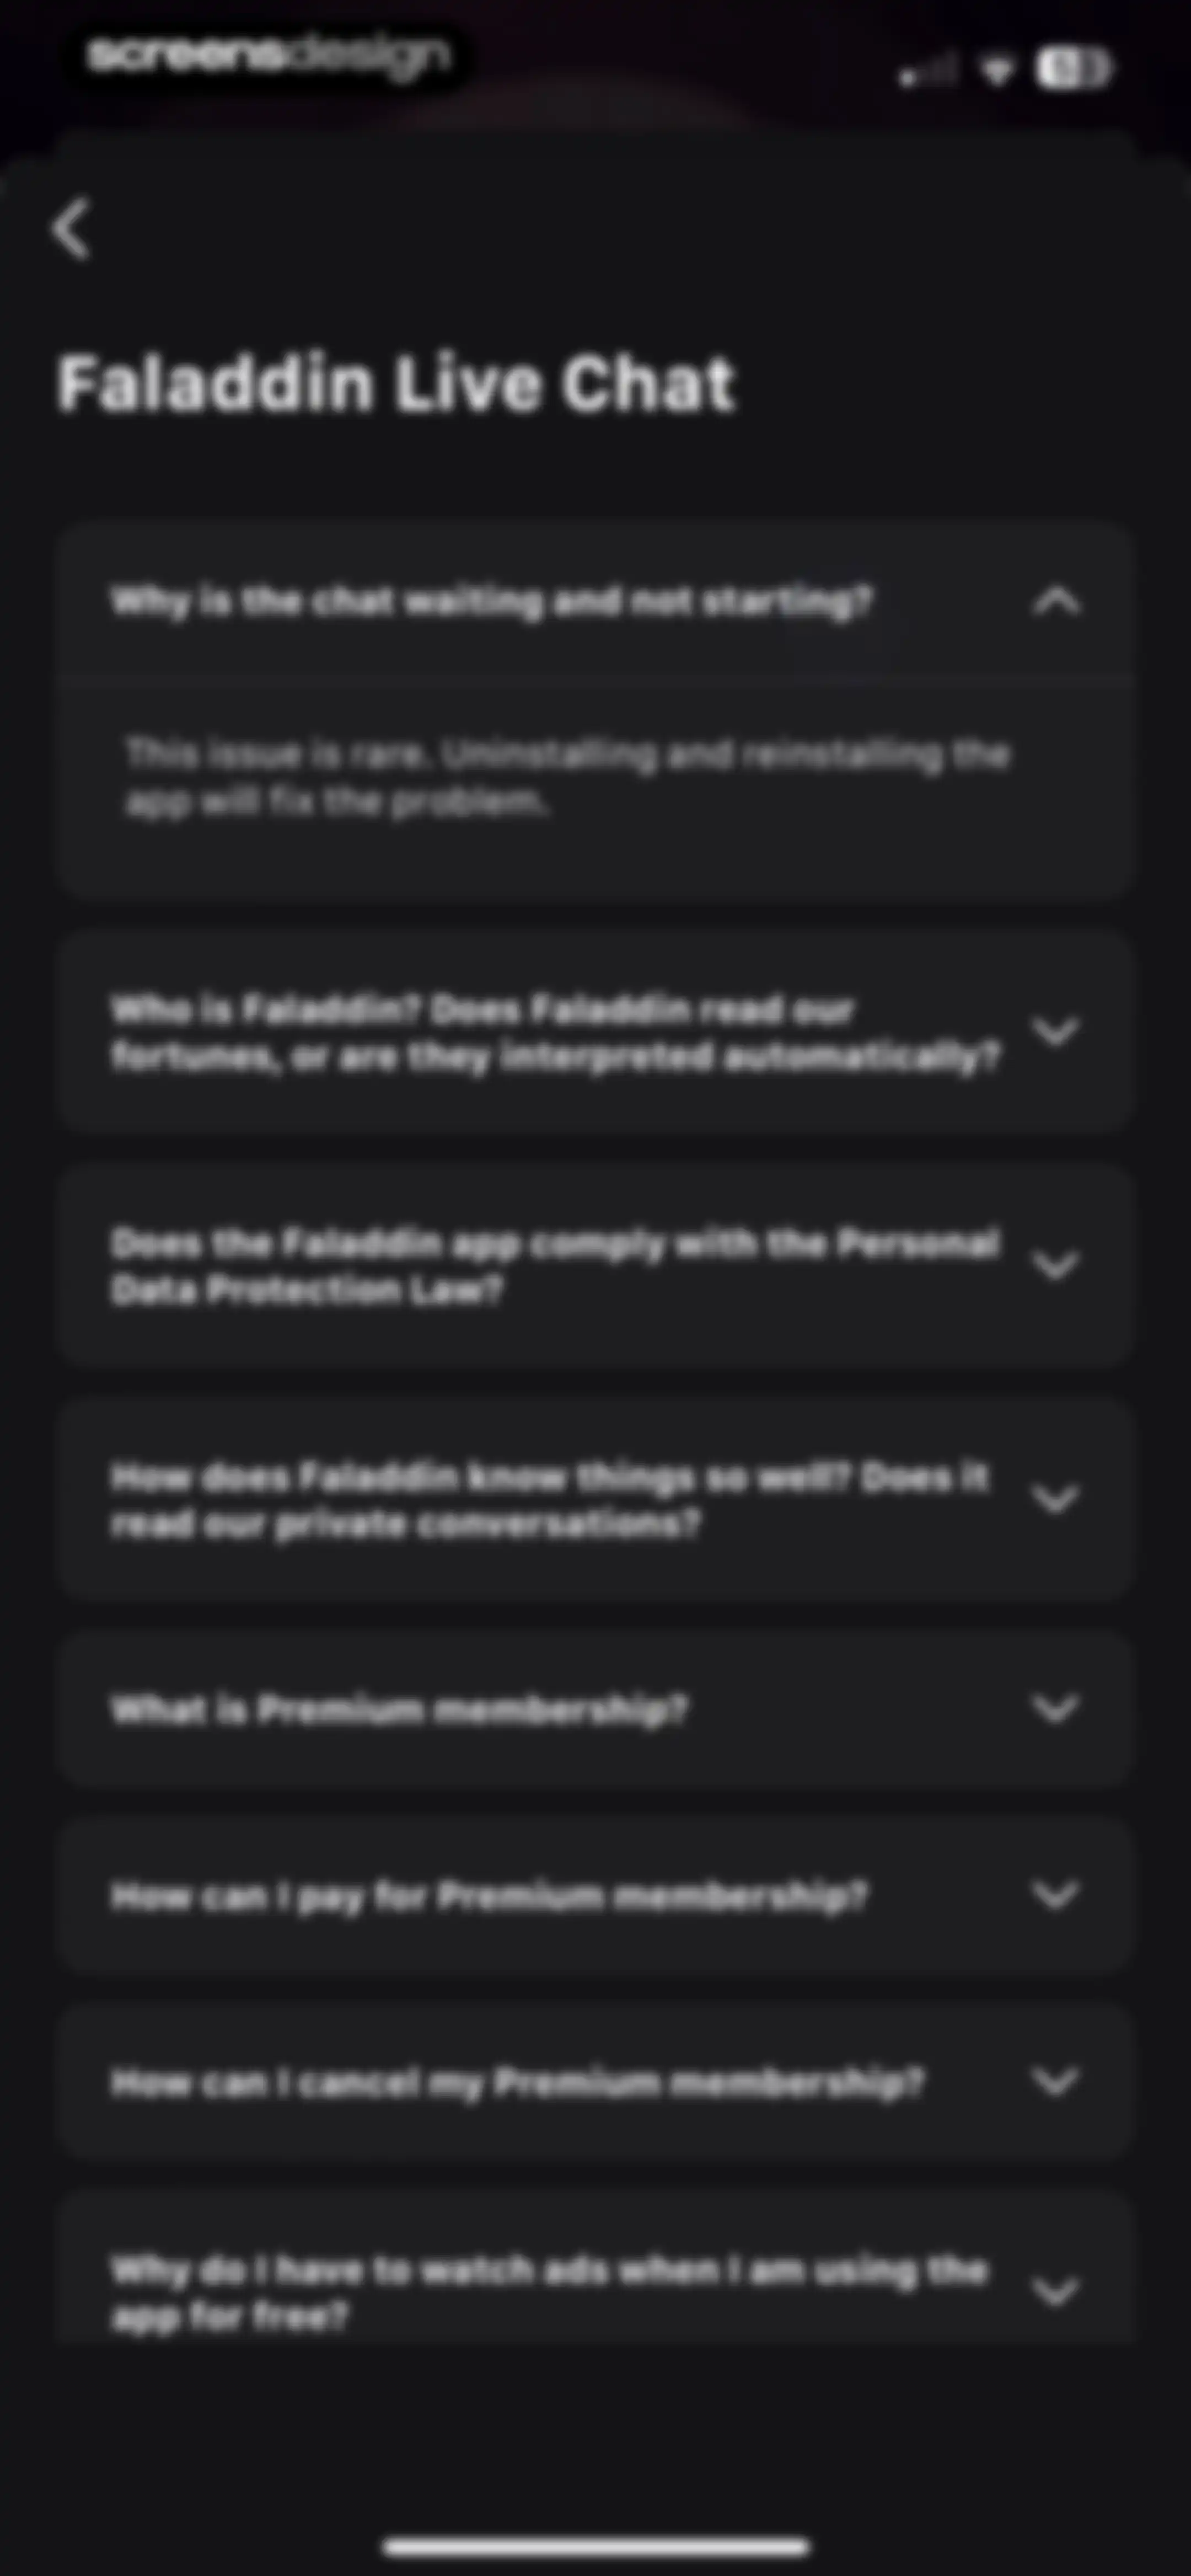The width and height of the screenshot is (1191, 2576).
Task: Select "Who is Faladdin?" question row
Action: point(595,1032)
